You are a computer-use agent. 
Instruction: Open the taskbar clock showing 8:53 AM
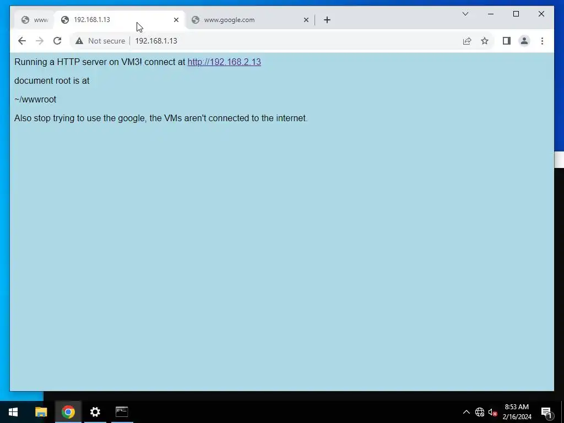point(517,412)
